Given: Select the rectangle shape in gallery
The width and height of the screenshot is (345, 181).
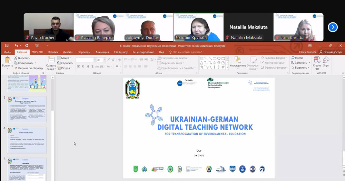Looking at the screenshot, I should click(x=214, y=59).
